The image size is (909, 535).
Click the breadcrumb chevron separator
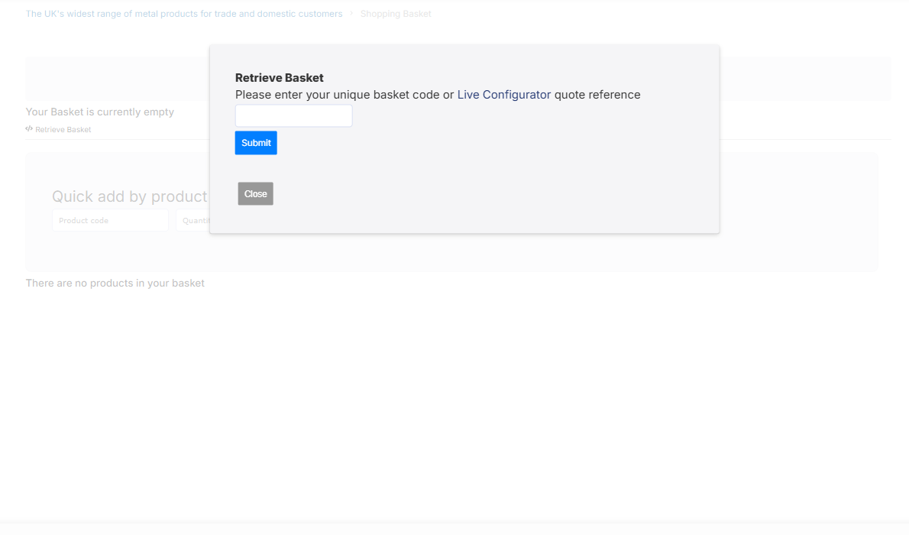tap(351, 14)
